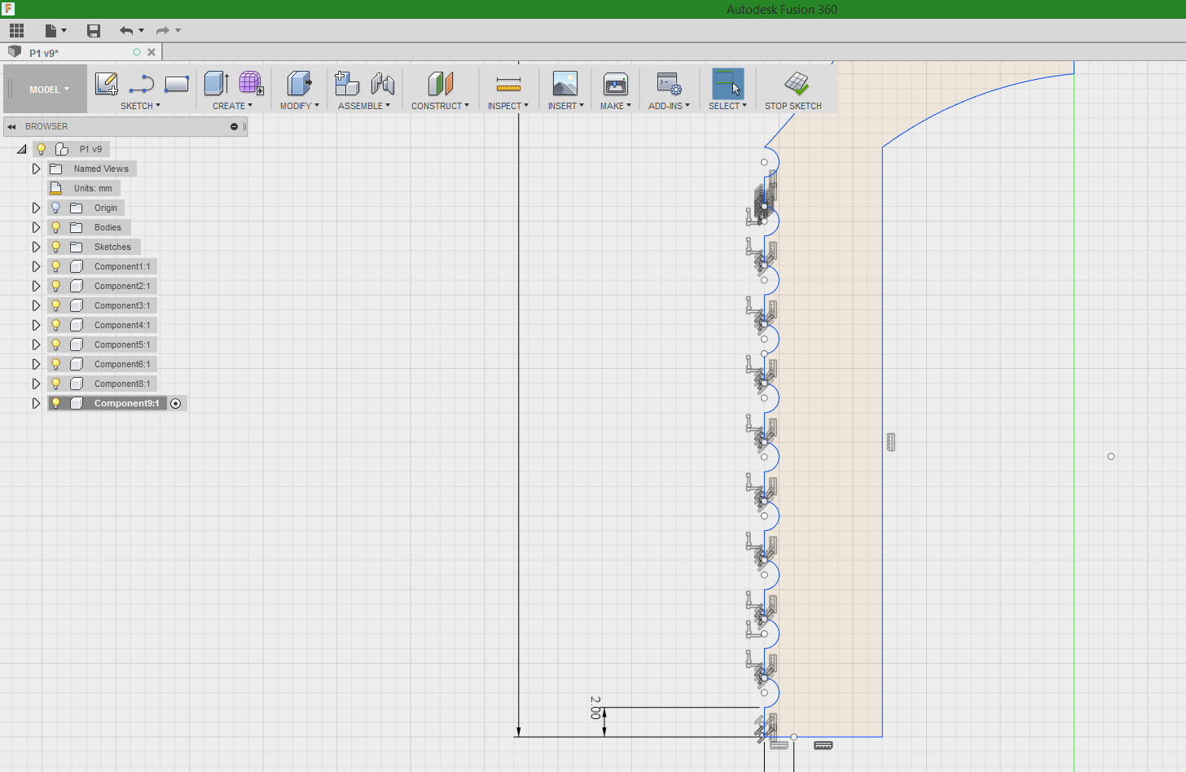Hide Component1:1 via its bulb
This screenshot has width=1186, height=772.
[56, 266]
